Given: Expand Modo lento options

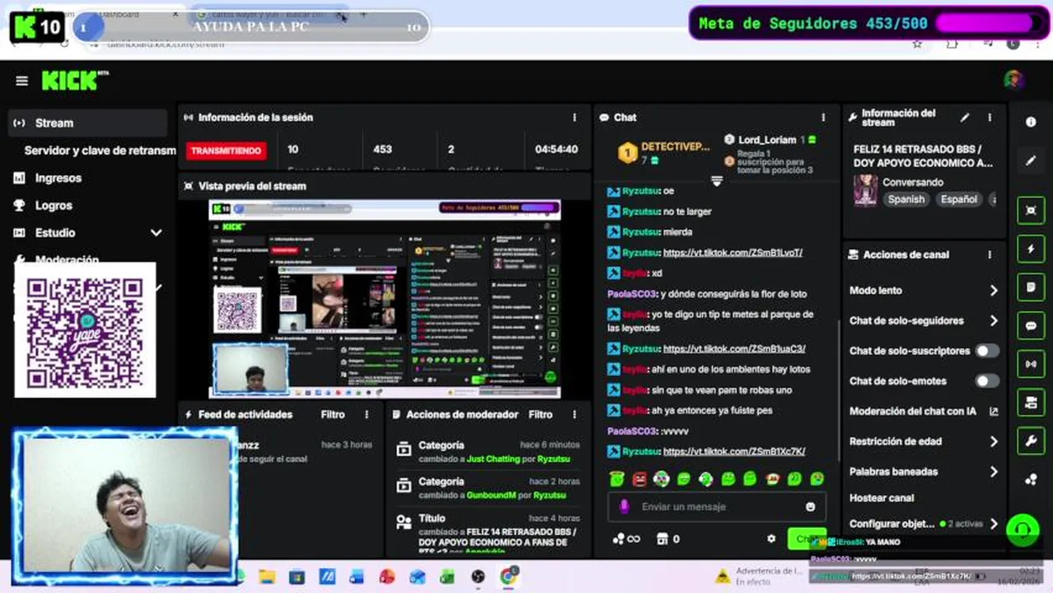Looking at the screenshot, I should click(x=994, y=290).
